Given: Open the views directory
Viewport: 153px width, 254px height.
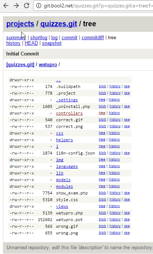Looking at the screenshot, I should point(62,206).
